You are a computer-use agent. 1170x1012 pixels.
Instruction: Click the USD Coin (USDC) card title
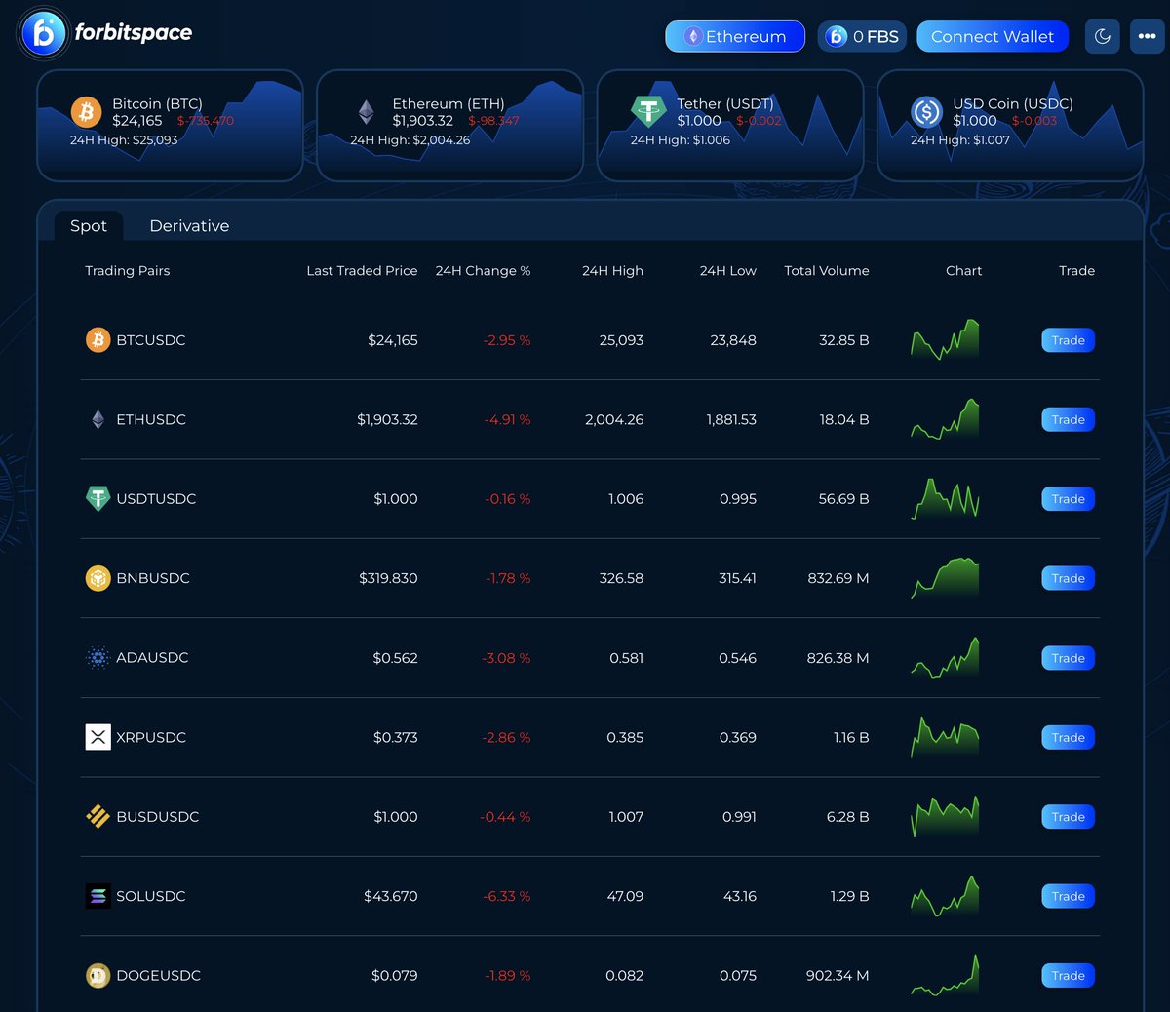point(1013,103)
